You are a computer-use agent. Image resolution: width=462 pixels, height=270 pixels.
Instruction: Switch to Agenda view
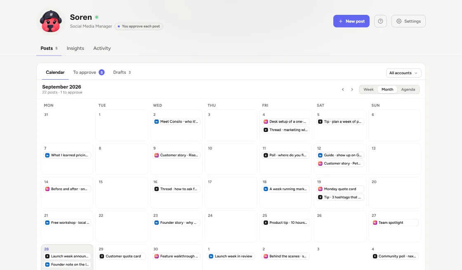point(408,89)
